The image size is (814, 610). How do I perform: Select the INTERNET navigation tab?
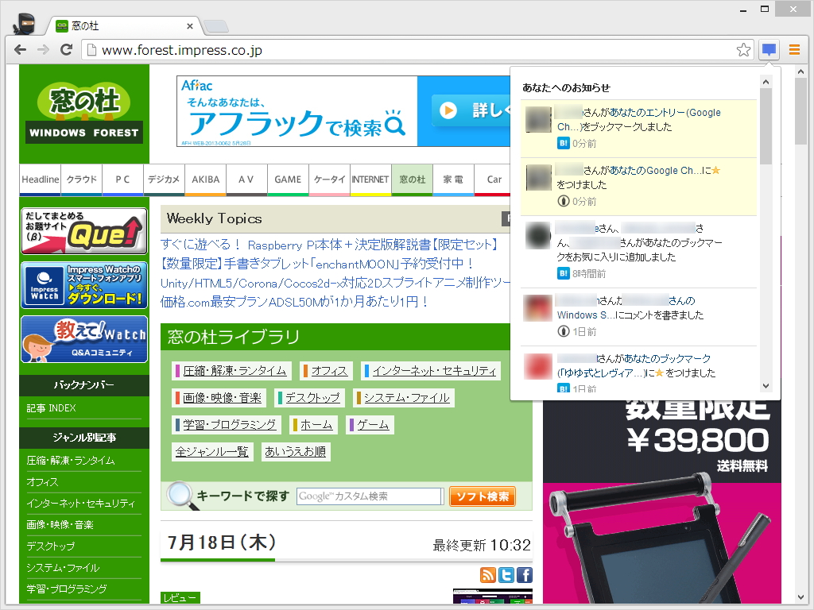point(370,180)
